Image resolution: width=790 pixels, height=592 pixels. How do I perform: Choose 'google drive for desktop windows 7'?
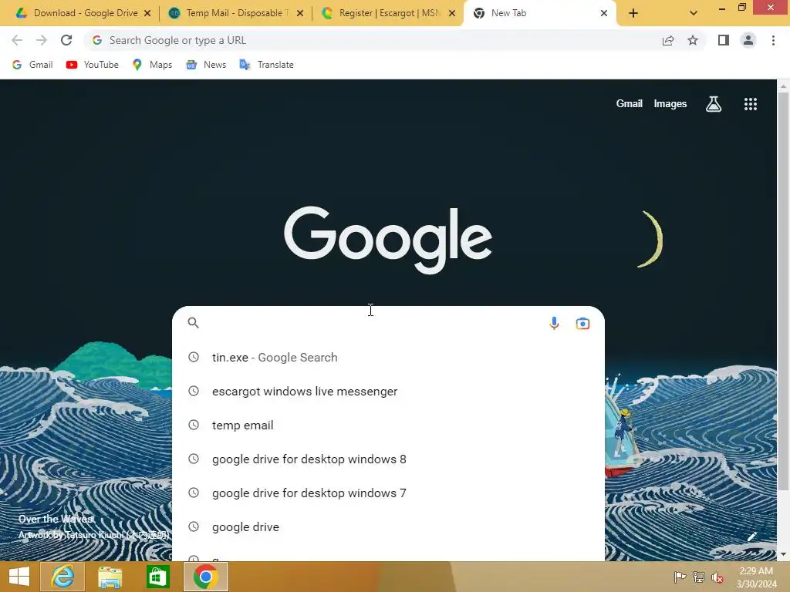click(x=388, y=493)
